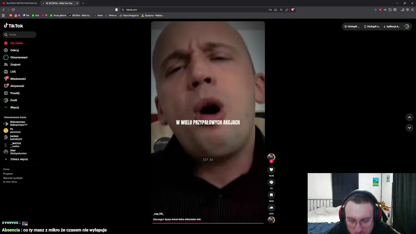This screenshot has height=234, width=416.
Task: Open the apps grid in bookmarks bar
Action: [3, 15]
